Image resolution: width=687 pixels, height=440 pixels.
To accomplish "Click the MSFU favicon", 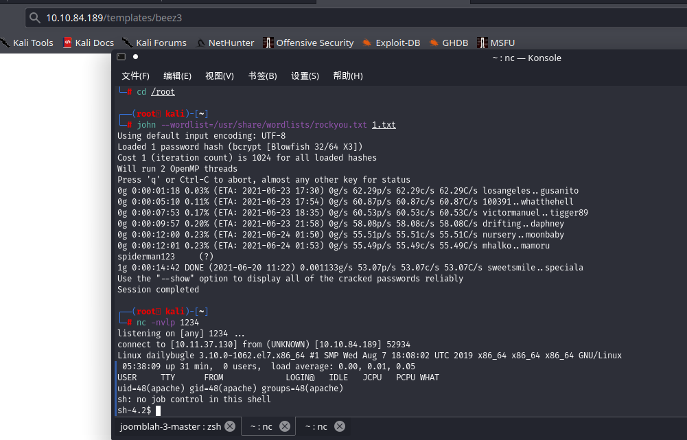I will [x=482, y=43].
